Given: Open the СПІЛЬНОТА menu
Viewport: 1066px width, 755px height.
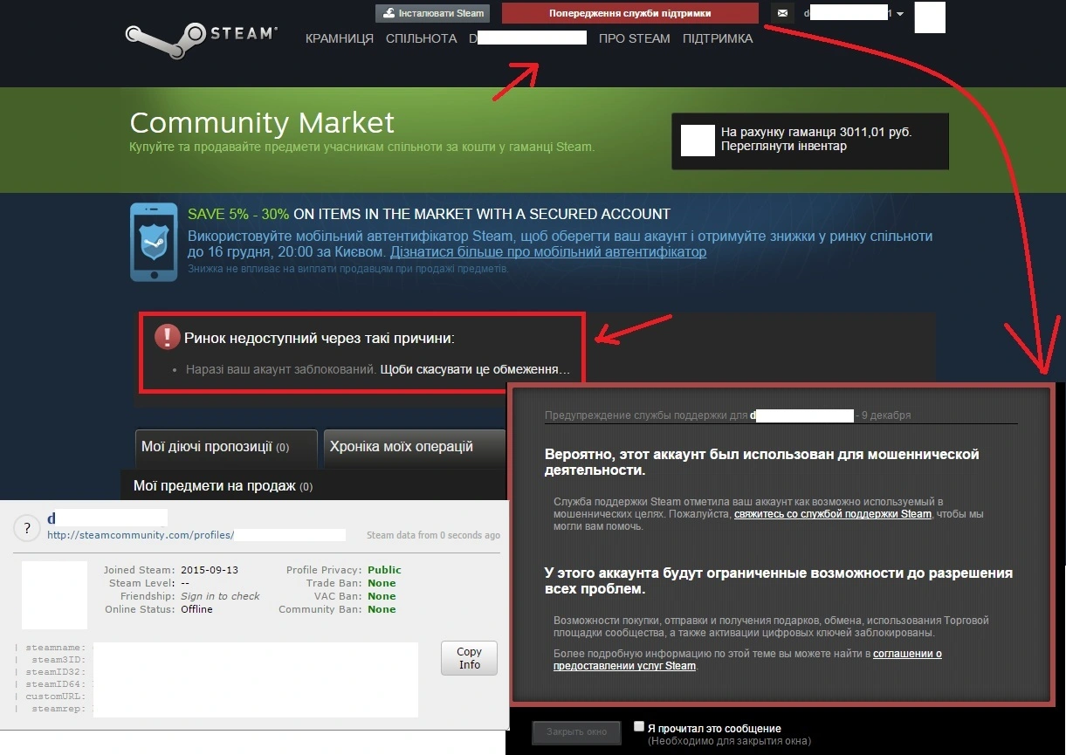Looking at the screenshot, I should point(421,38).
